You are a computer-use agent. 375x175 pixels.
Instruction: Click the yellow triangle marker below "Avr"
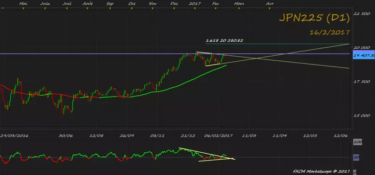270,8
